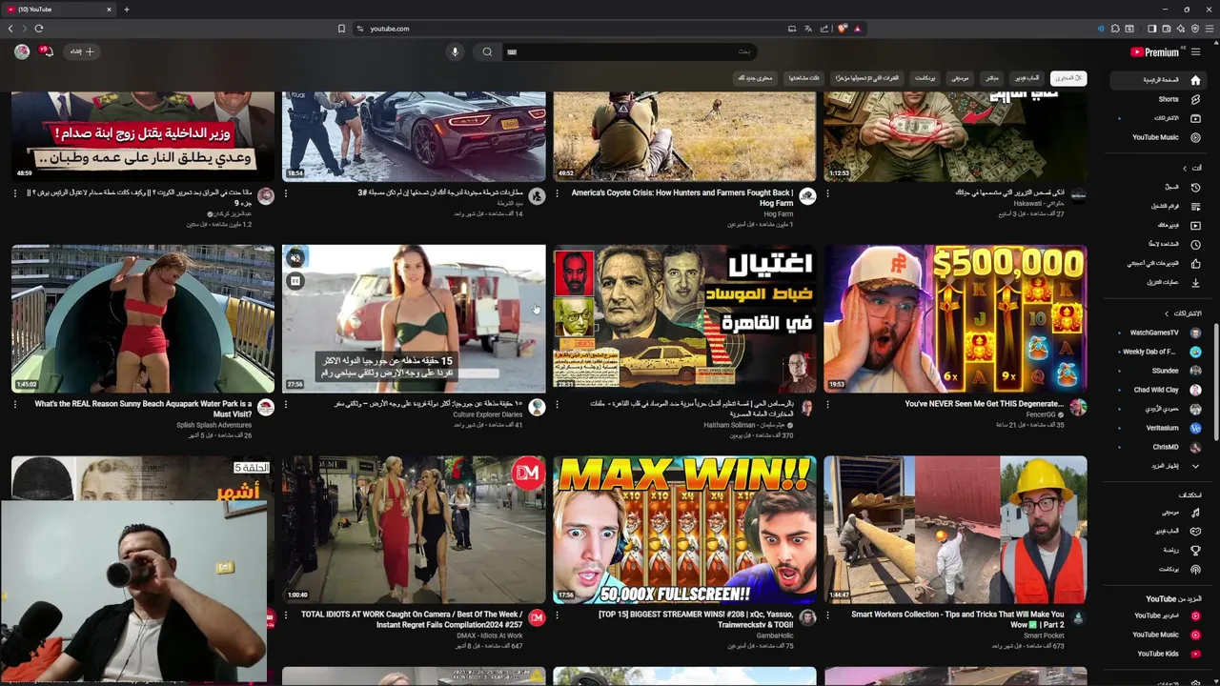Viewport: 1220px width, 686px height.
Task: Open options menu for TOTAL IDIOTS AT WORK video
Action: pos(286,615)
